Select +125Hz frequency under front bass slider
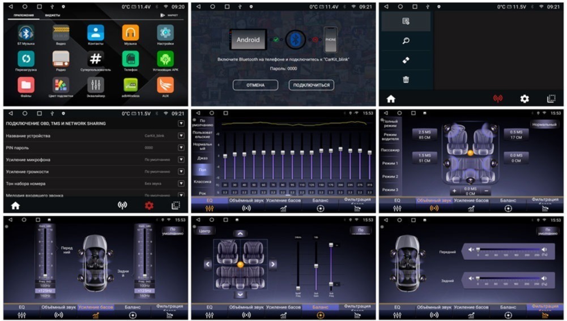 tap(45, 290)
